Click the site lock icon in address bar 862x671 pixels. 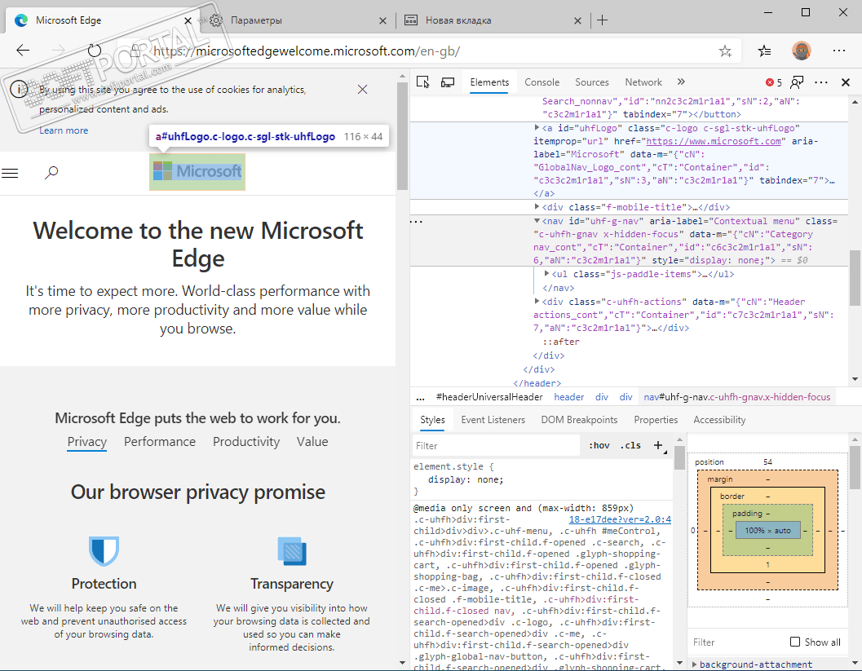[135, 51]
